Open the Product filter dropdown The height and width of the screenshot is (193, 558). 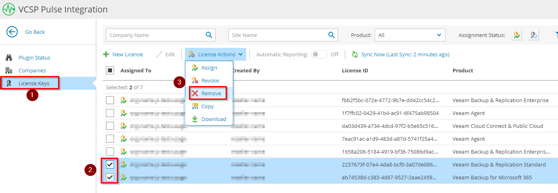pyautogui.click(x=410, y=35)
